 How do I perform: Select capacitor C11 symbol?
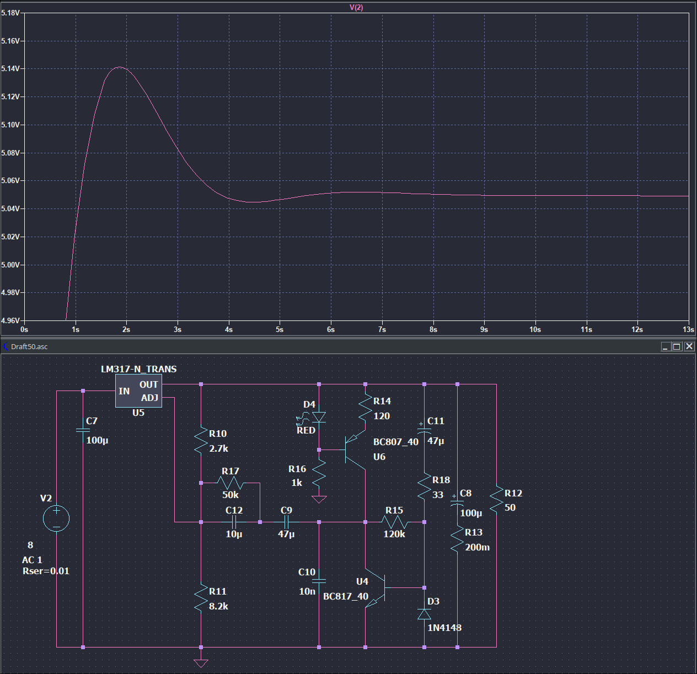pyautogui.click(x=424, y=429)
